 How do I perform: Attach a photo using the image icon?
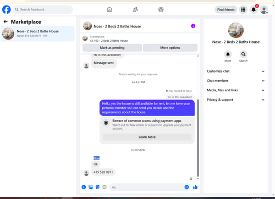click(x=91, y=187)
